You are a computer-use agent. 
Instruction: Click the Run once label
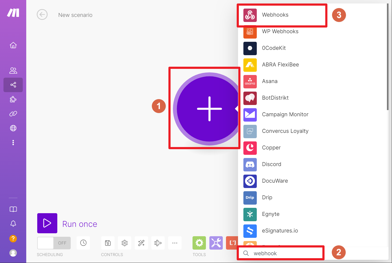pos(80,224)
